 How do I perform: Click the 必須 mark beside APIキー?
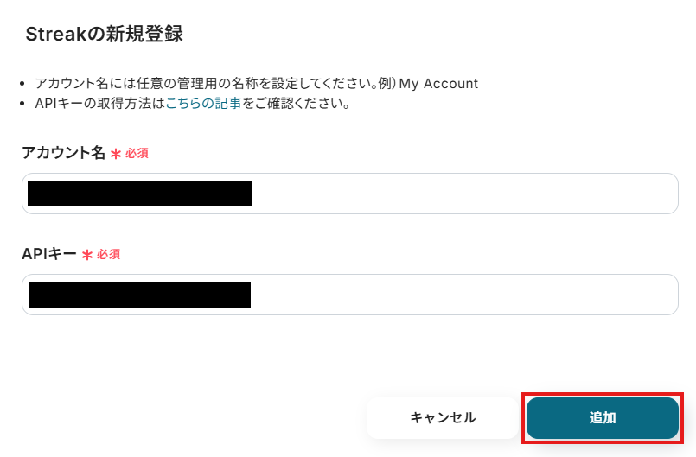click(x=108, y=254)
